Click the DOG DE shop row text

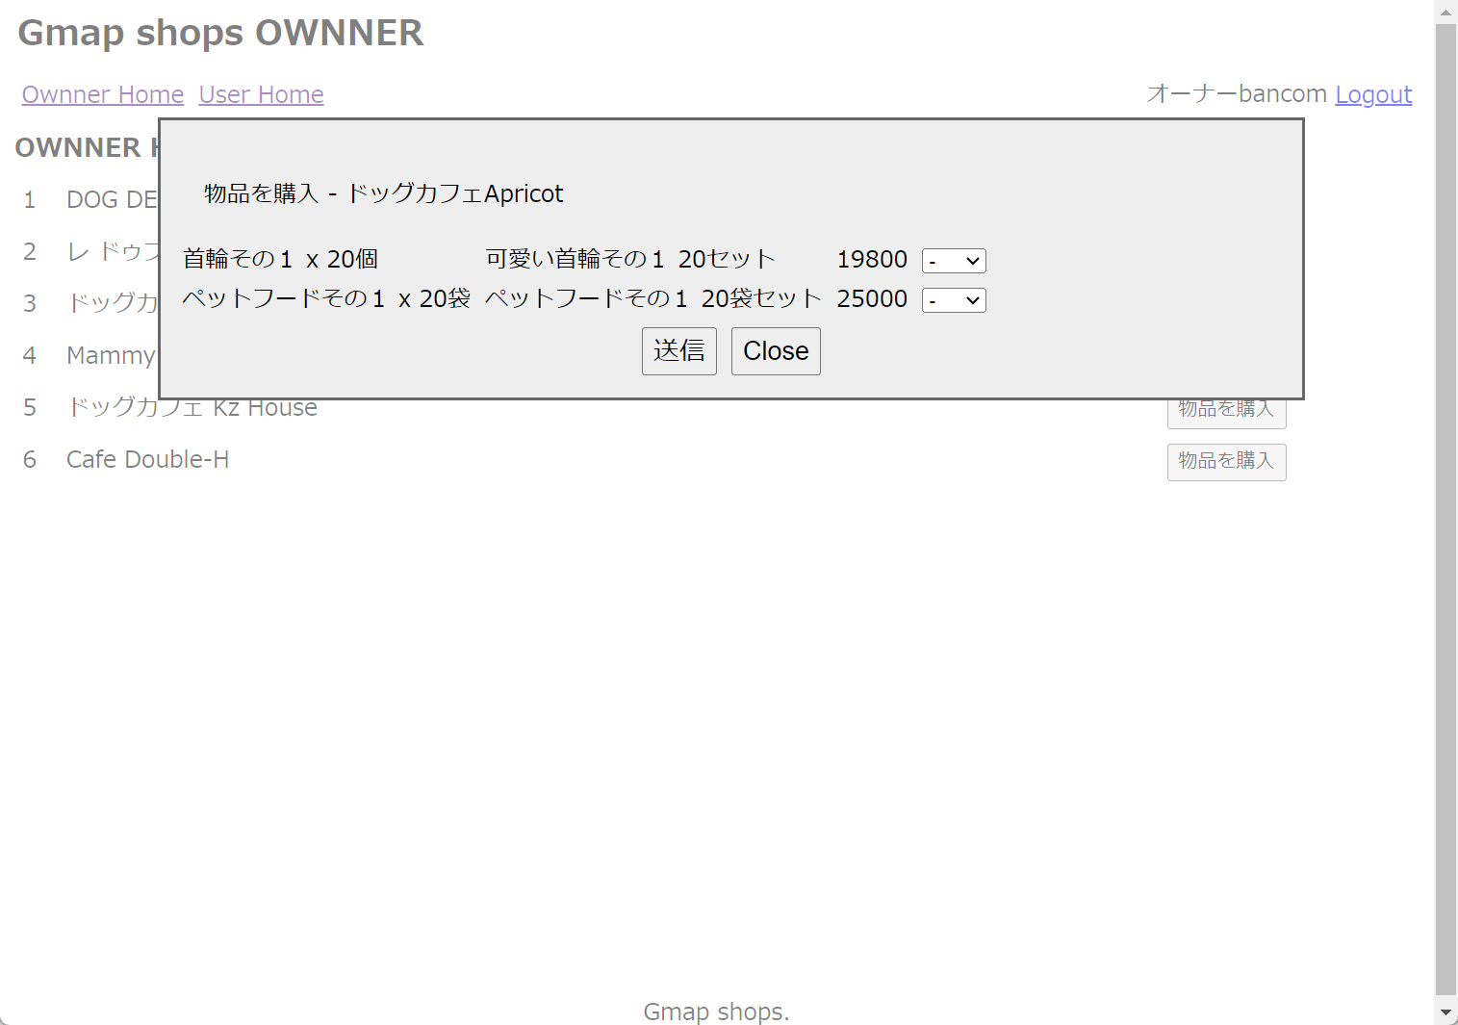[x=112, y=199]
